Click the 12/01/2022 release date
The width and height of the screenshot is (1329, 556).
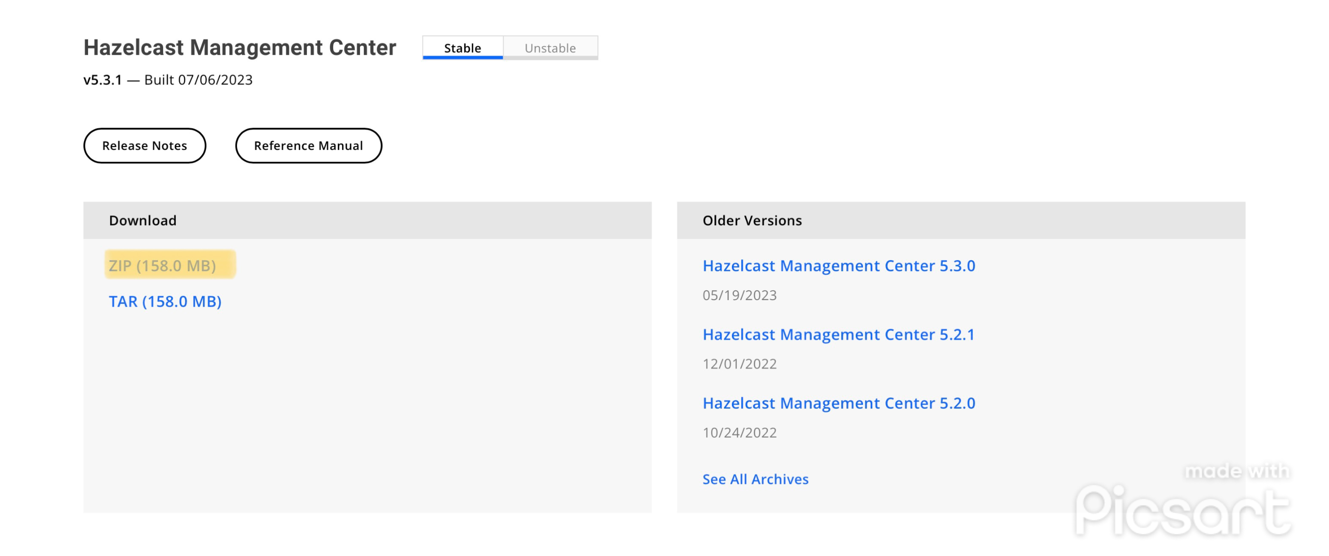point(739,364)
